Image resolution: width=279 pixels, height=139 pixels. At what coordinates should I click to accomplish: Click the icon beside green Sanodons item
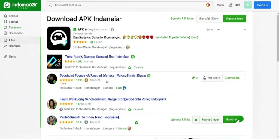[x=5, y=27]
